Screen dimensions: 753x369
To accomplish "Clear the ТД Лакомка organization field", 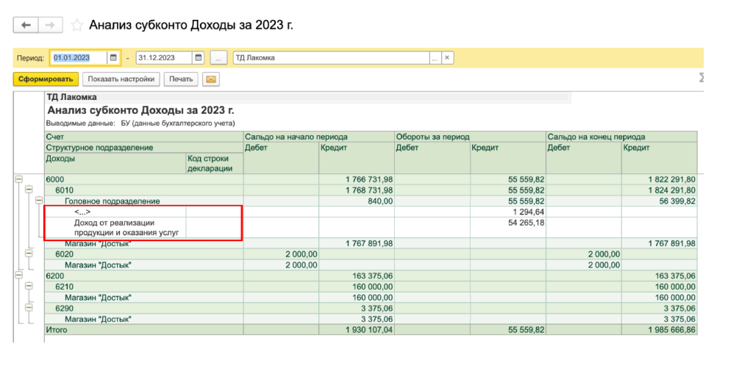I will coord(447,58).
